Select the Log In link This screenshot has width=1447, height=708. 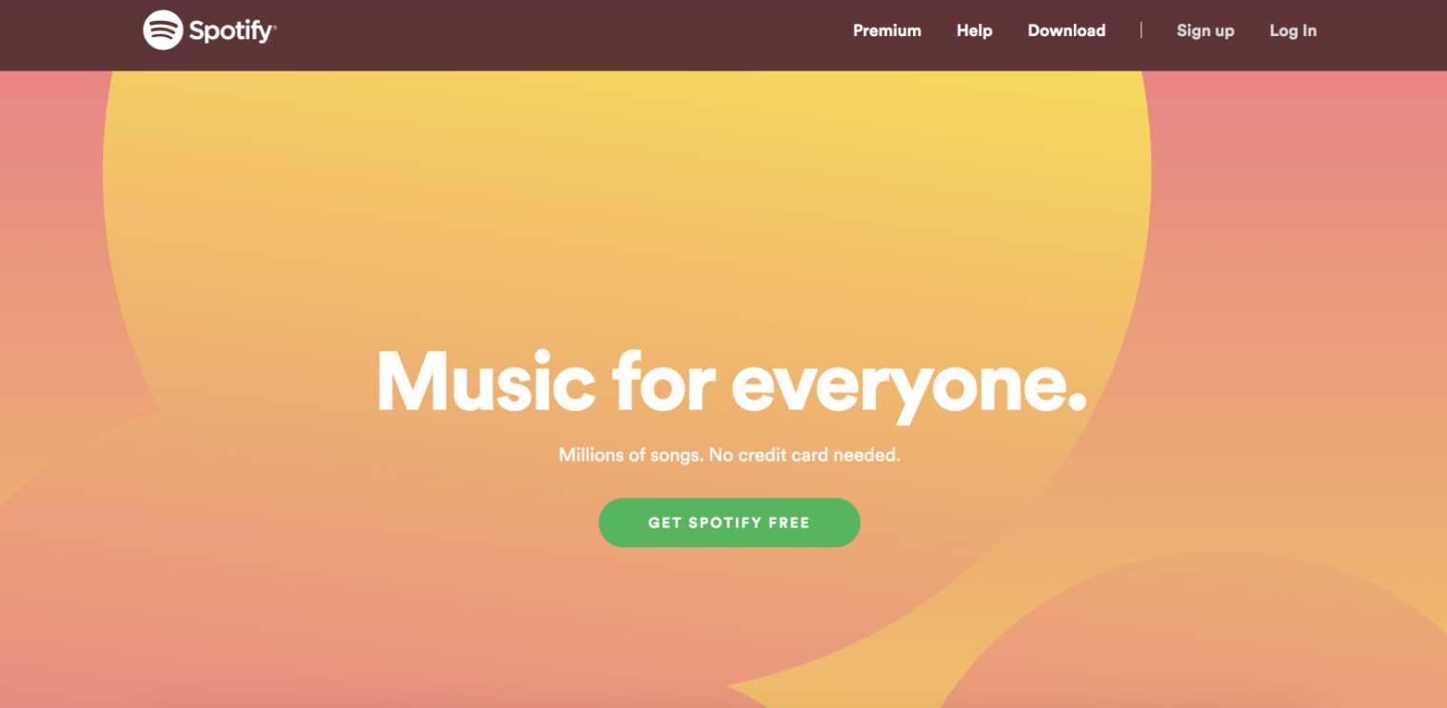[x=1293, y=30]
